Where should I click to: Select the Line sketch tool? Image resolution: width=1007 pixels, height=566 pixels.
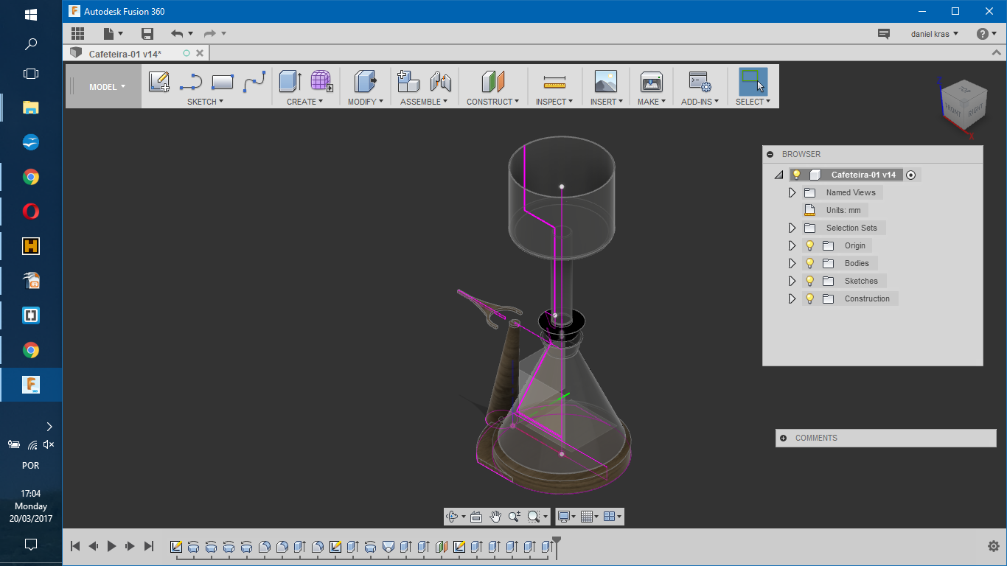191,81
